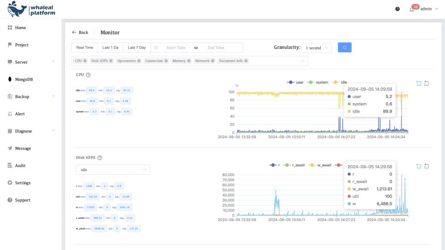Image resolution: width=445 pixels, height=250 pixels.
Task: Click the Disk IOPS help info icon
Action: pos(100,158)
